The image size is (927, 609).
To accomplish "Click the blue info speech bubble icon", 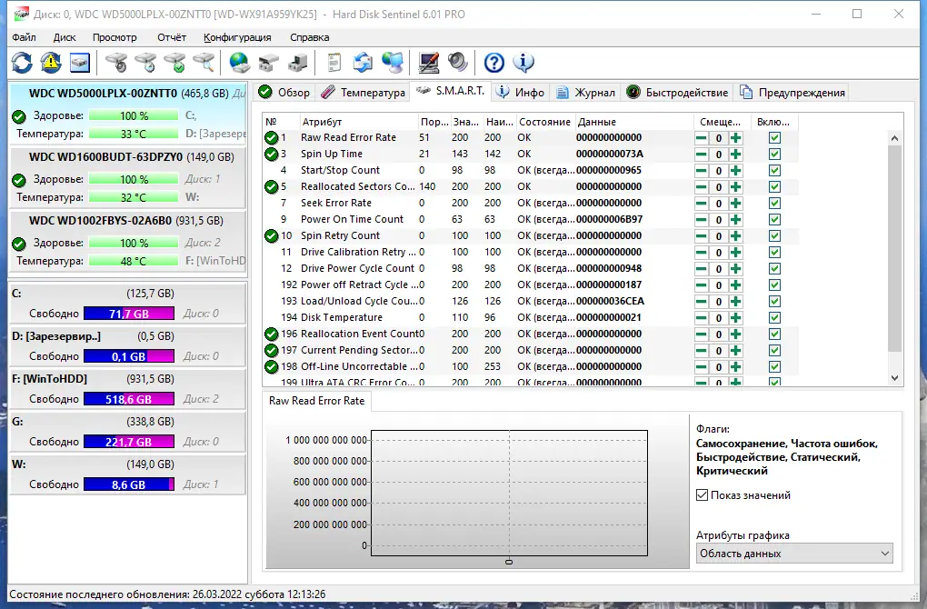I will [x=523, y=62].
